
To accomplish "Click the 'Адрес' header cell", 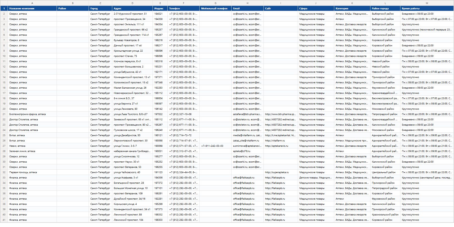I will [x=132, y=8].
